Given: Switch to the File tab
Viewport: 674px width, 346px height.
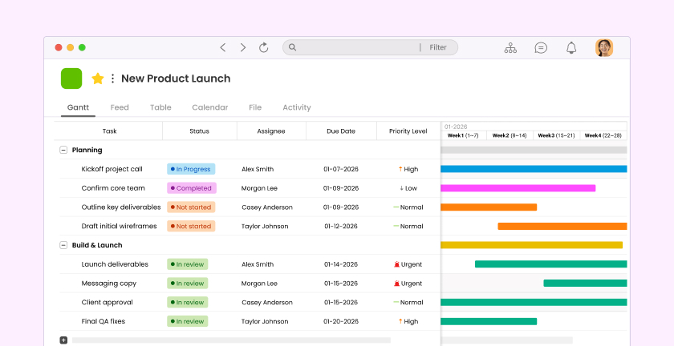Looking at the screenshot, I should click(255, 107).
